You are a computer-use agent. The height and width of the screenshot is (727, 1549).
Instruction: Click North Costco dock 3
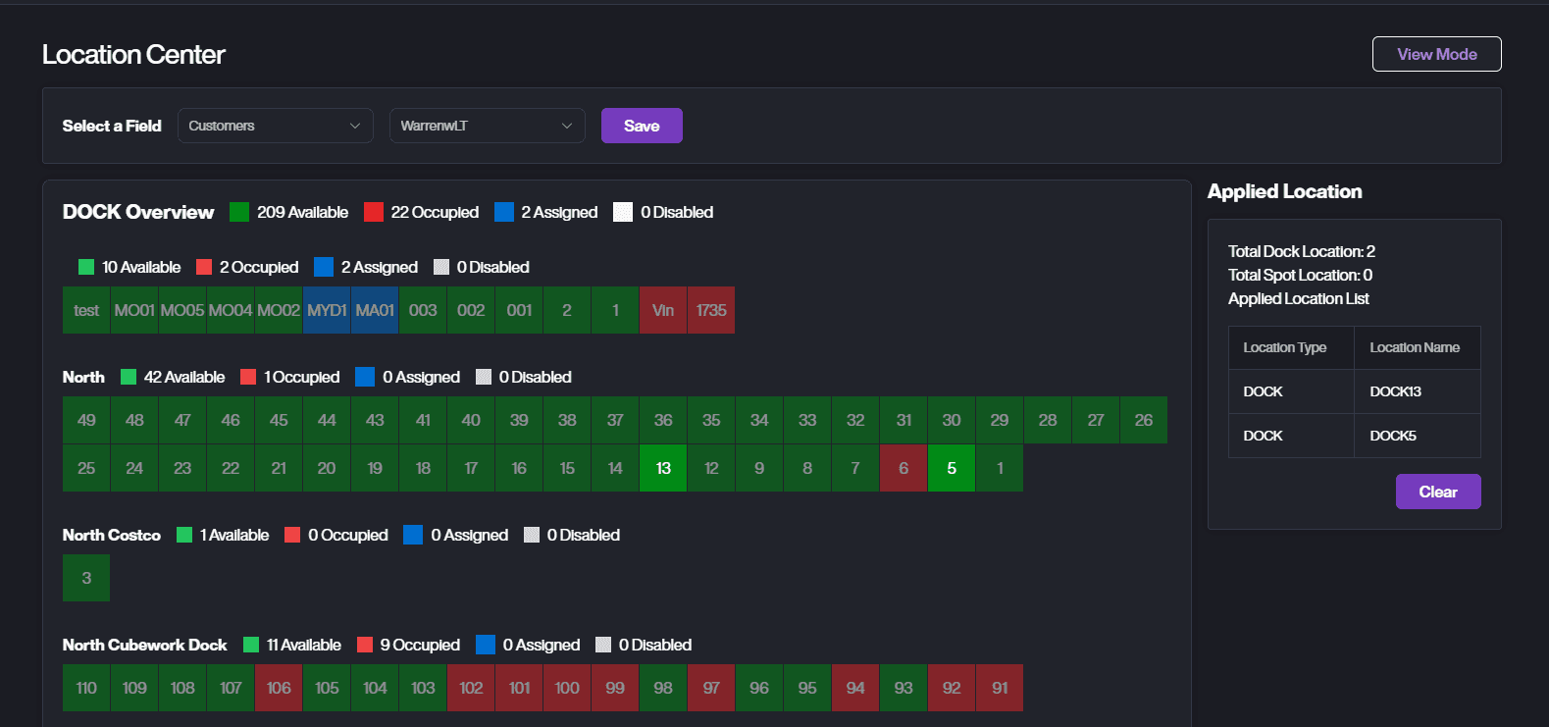pyautogui.click(x=86, y=578)
